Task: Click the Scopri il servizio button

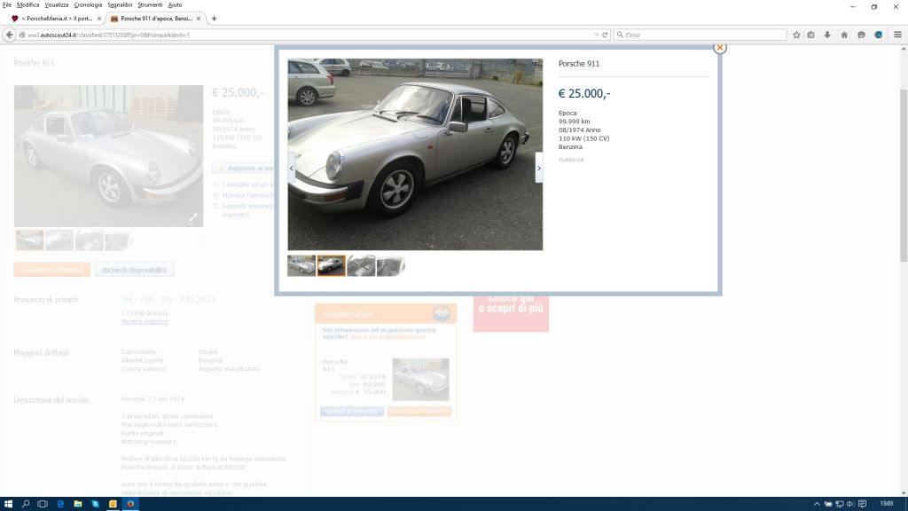Action: (x=351, y=412)
